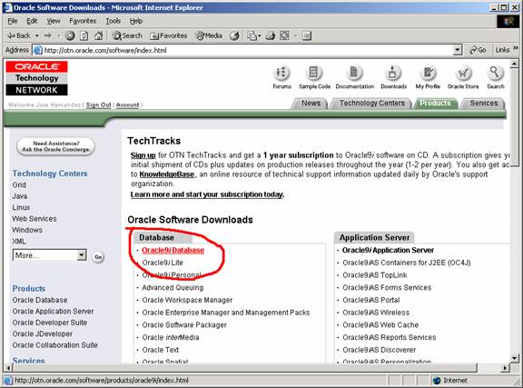Open the File menu
Screen dimensions: 523x388
pyautogui.click(x=13, y=21)
